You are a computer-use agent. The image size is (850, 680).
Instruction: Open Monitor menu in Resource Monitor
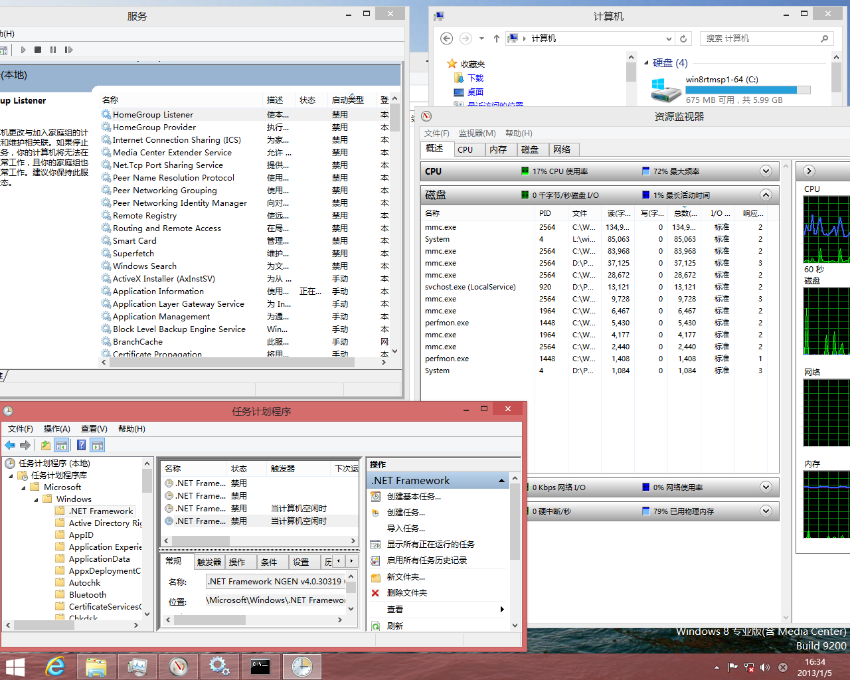[477, 133]
